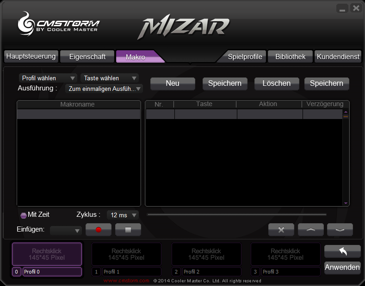The height and width of the screenshot is (286, 365).
Task: Click the Speichern button right of Löschen
Action: (x=327, y=83)
